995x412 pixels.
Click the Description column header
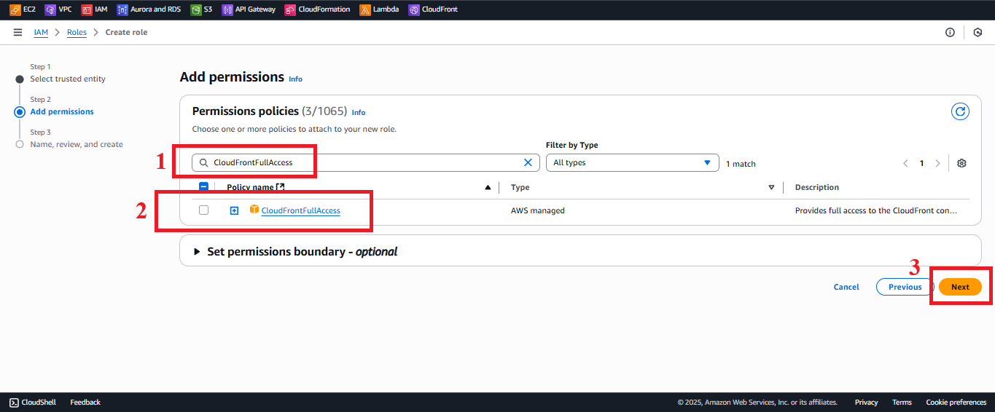pos(817,188)
